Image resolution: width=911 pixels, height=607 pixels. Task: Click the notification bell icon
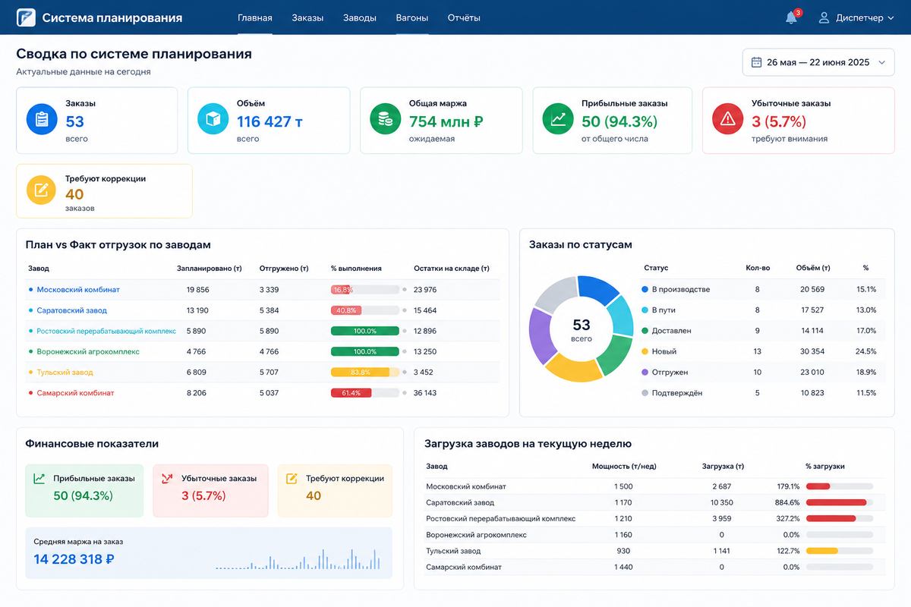[791, 17]
